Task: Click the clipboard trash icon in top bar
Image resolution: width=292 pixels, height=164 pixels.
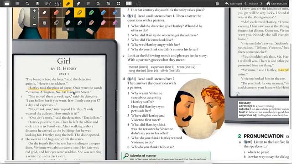Action: point(217,4)
